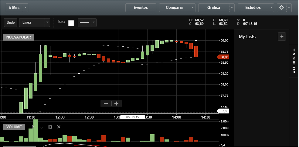Close the Volume panel with X
299x147 pixels.
(x=59, y=127)
